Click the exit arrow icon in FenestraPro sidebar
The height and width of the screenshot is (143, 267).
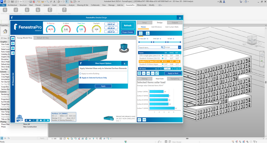[13, 53]
